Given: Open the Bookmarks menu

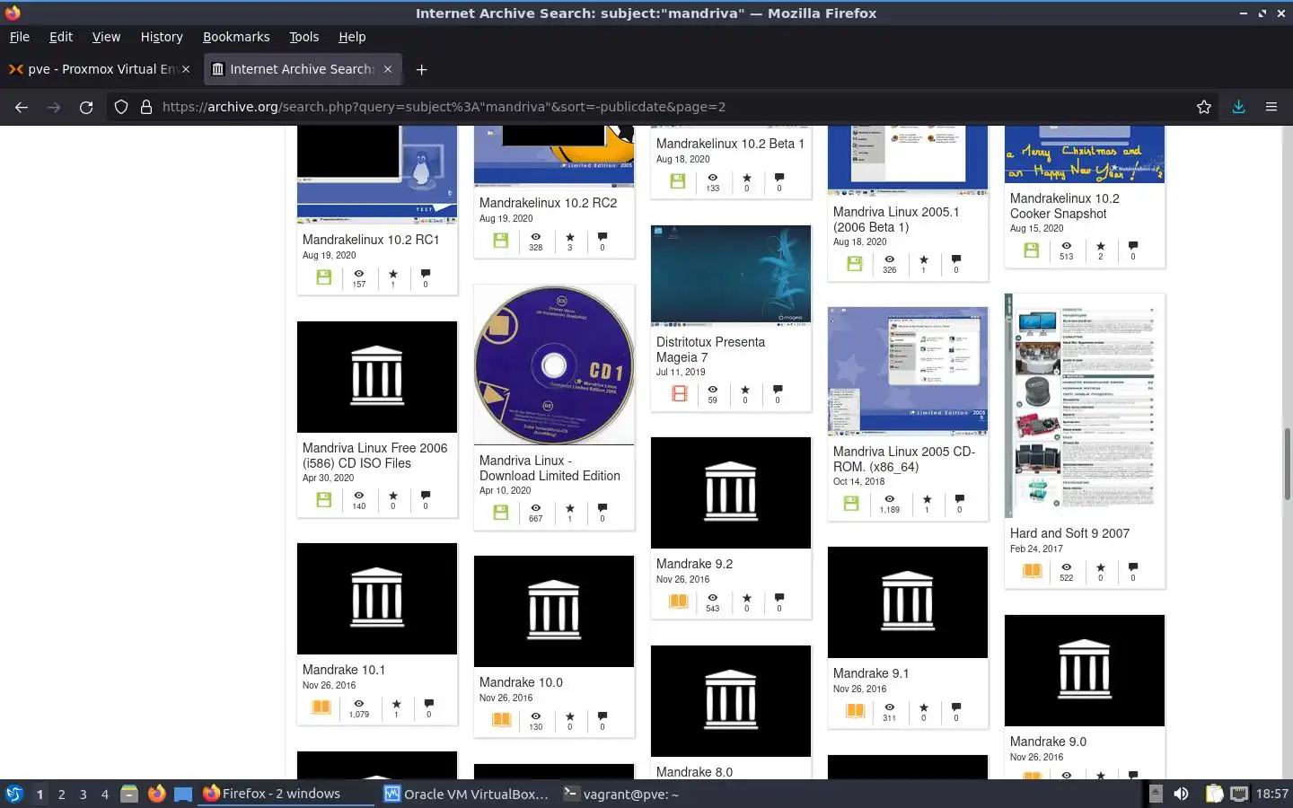Looking at the screenshot, I should (236, 37).
